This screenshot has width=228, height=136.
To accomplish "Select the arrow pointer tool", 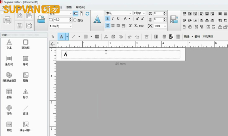I will click(x=53, y=37).
